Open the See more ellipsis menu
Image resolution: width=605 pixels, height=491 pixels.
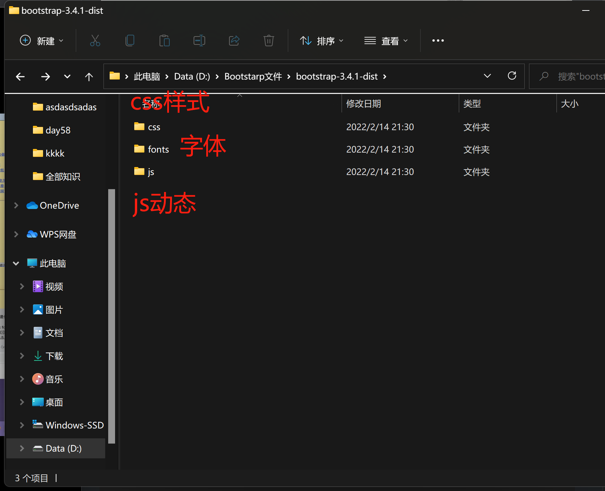coord(438,40)
